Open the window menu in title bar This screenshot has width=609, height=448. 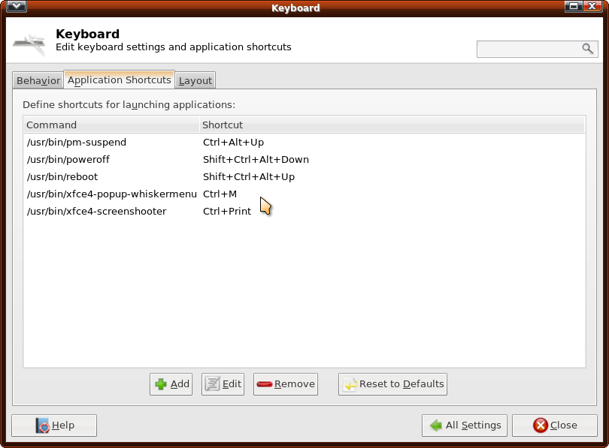pyautogui.click(x=17, y=8)
